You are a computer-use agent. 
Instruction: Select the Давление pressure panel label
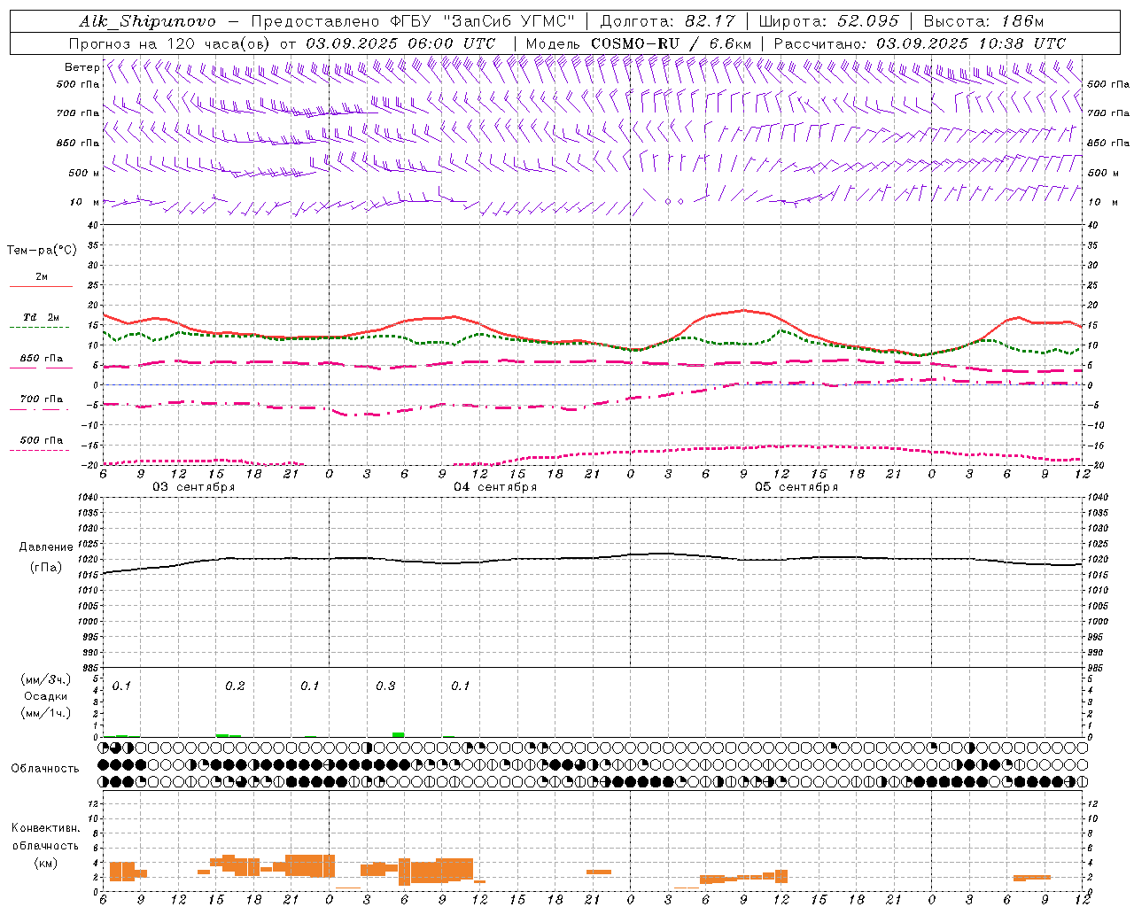coord(46,547)
